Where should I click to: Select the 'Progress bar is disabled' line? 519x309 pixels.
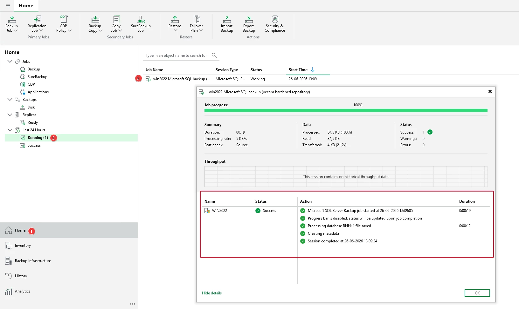pyautogui.click(x=365, y=218)
